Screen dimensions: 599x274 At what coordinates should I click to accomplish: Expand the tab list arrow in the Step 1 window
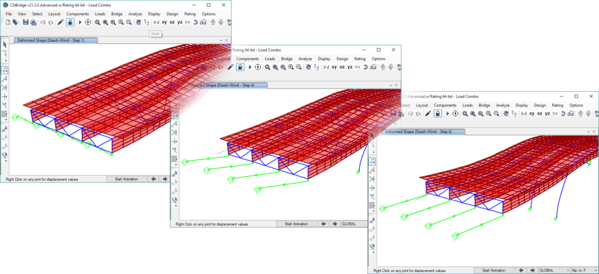(x=221, y=40)
